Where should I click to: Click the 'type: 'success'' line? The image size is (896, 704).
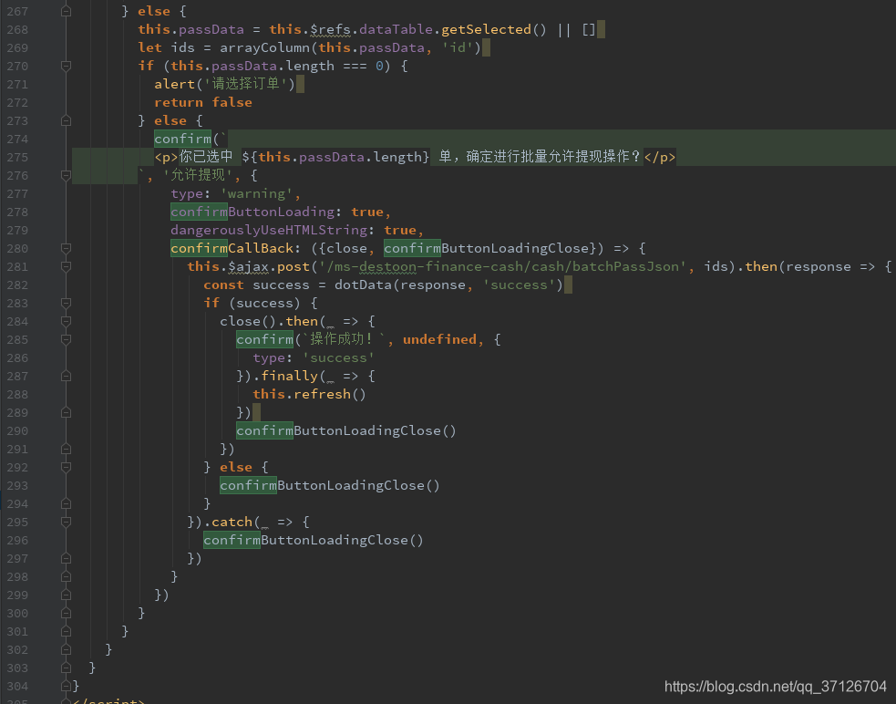[x=314, y=358]
